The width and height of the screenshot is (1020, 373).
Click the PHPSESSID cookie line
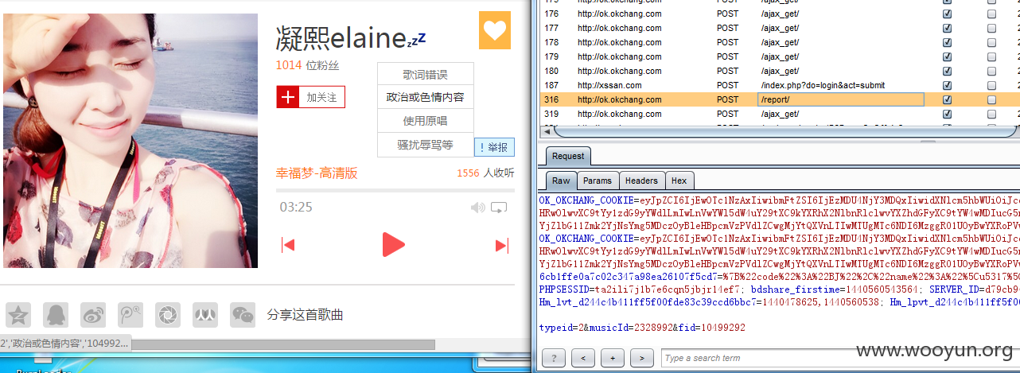[x=779, y=290]
